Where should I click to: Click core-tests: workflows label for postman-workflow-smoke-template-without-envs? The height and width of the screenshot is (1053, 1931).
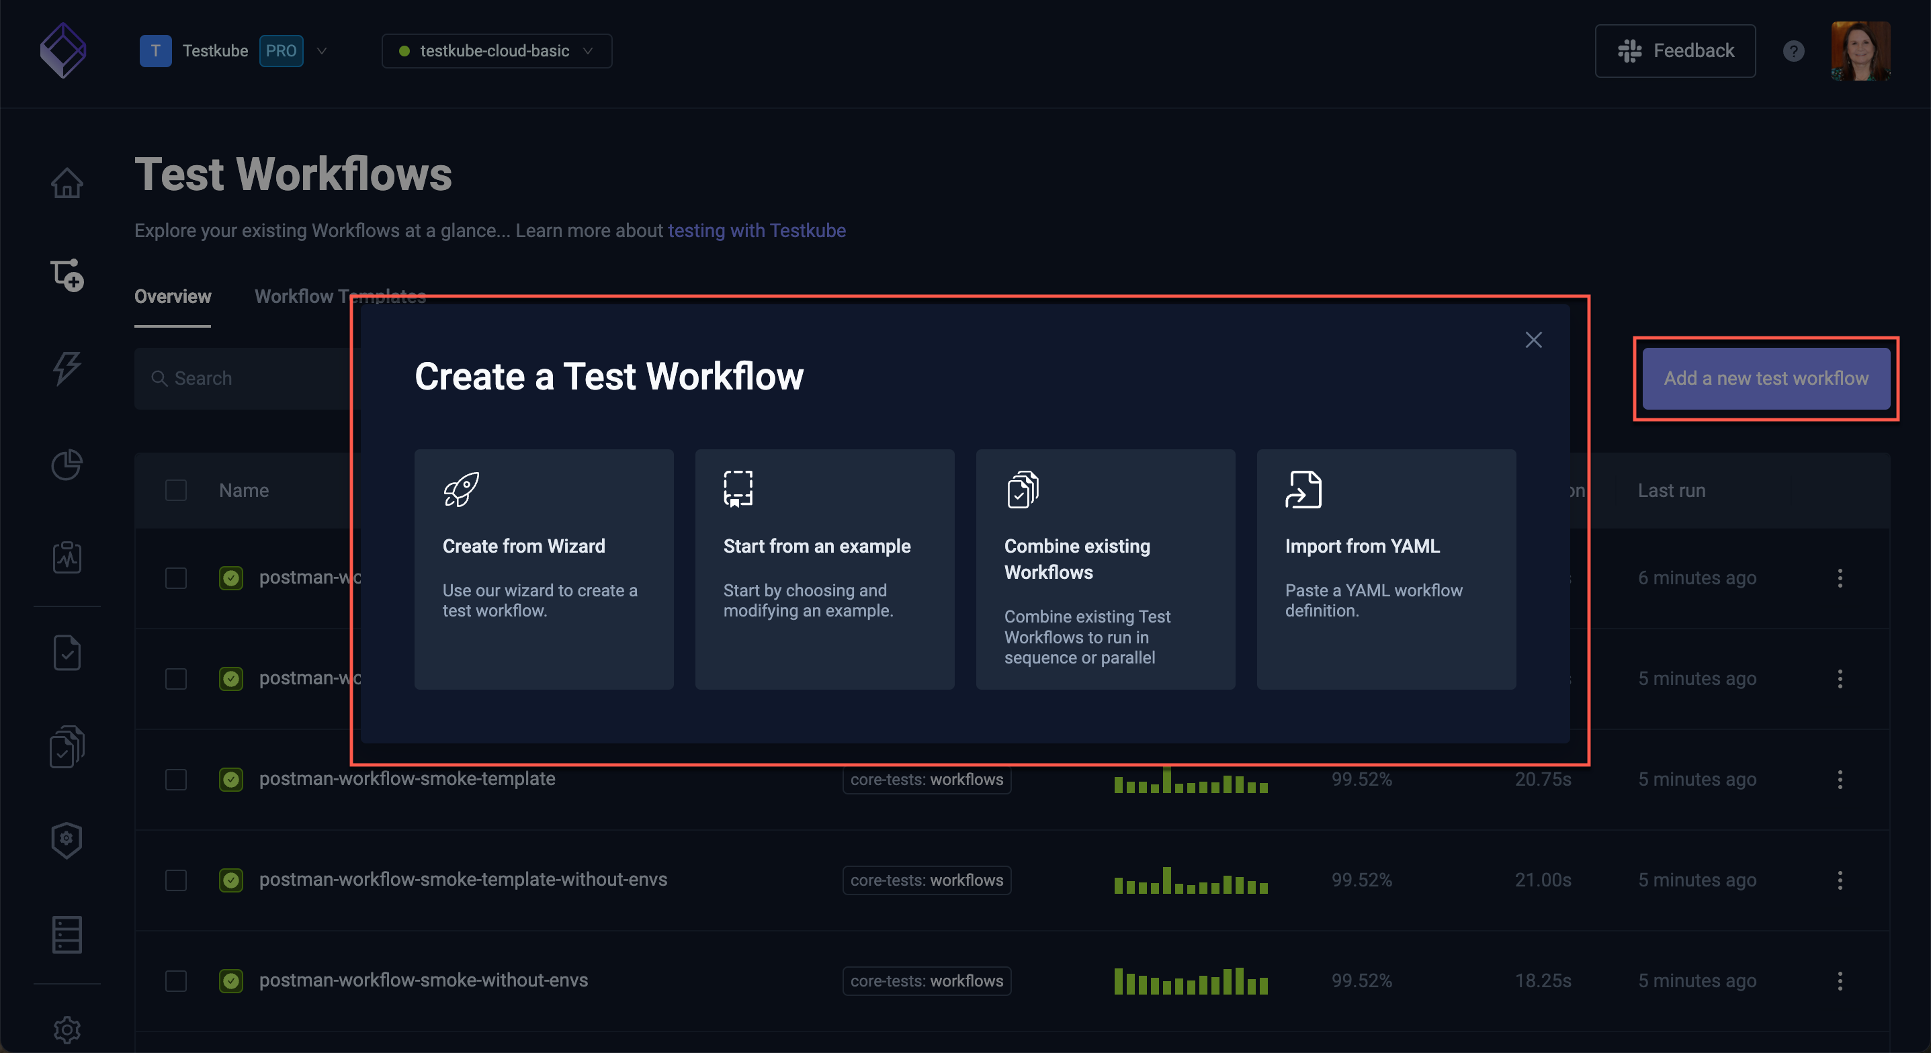927,880
